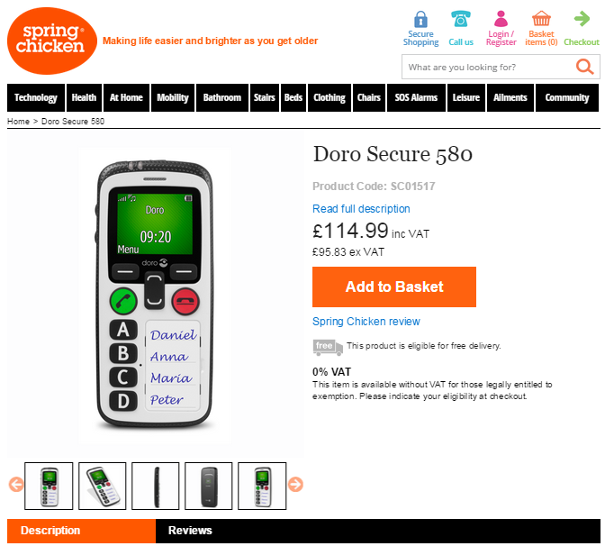The width and height of the screenshot is (605, 546).
Task: Open the SOS Alarms menu
Action: [416, 97]
